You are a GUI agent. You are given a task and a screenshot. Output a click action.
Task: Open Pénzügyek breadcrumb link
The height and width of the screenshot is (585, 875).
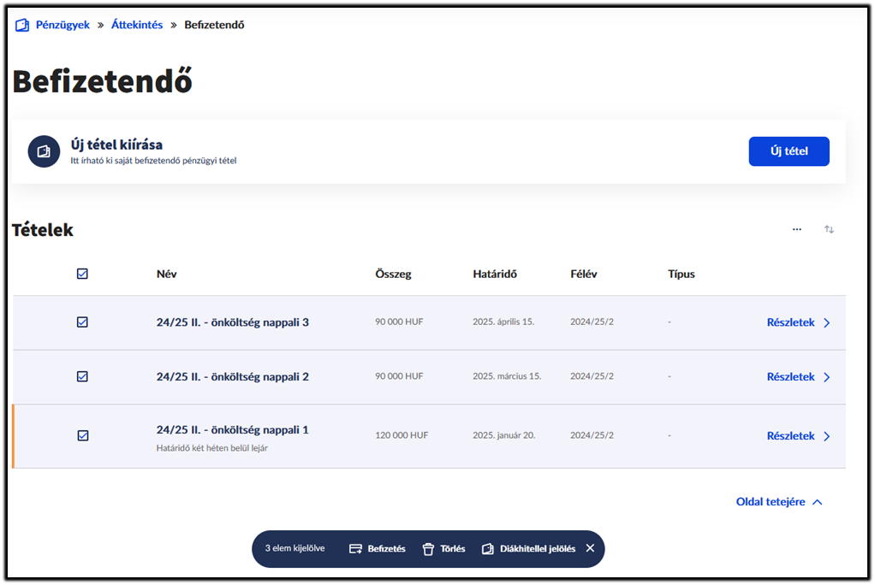point(62,25)
